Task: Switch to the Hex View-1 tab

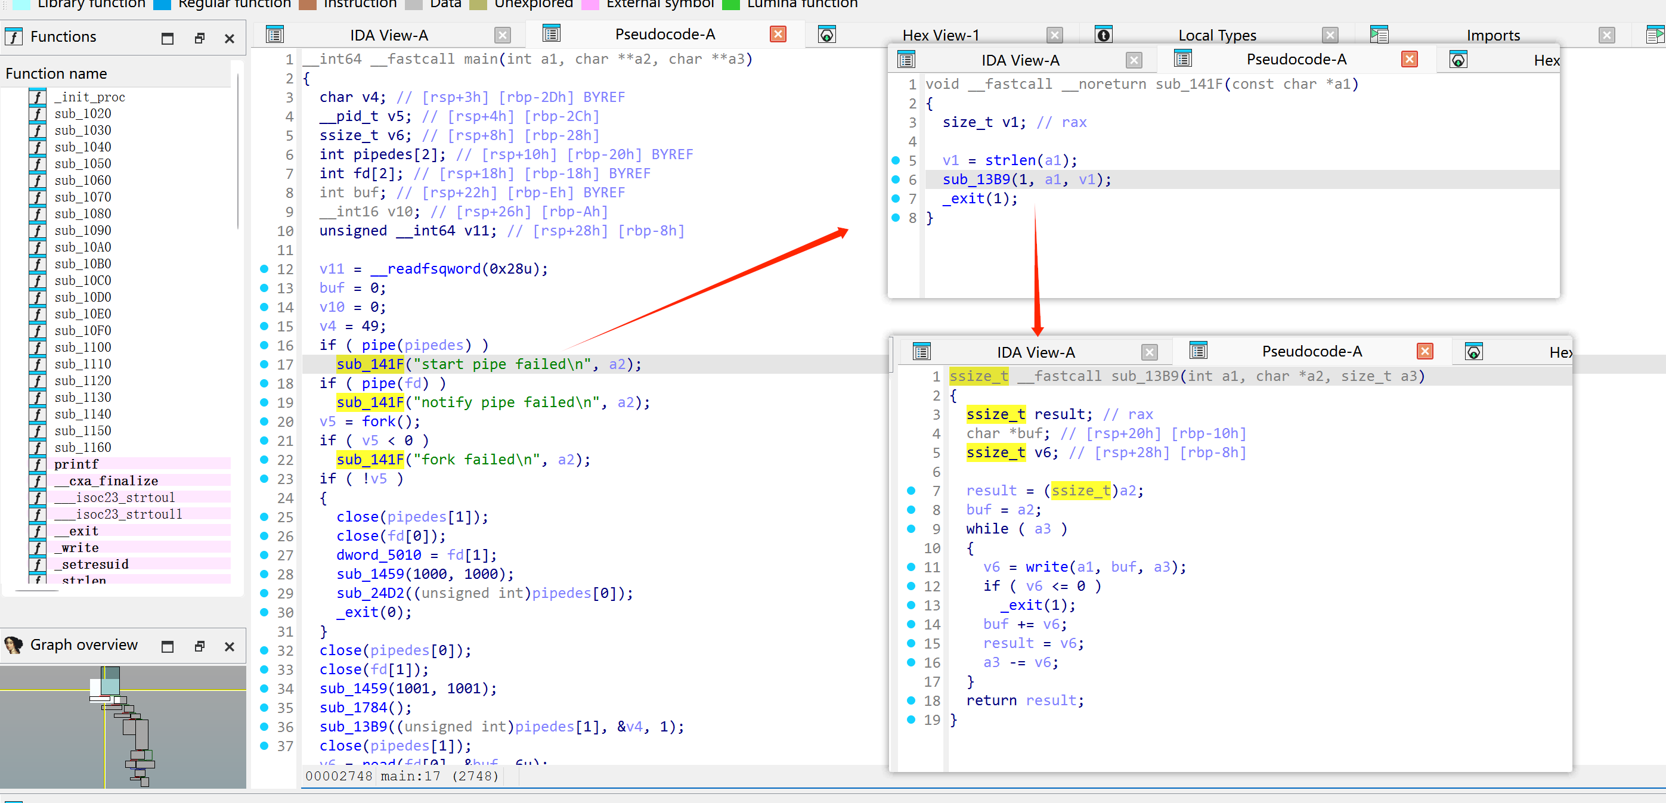Action: (940, 35)
